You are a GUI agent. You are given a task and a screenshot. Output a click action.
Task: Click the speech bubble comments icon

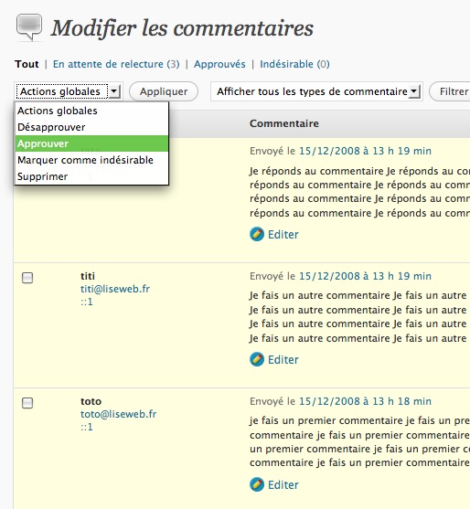point(29,27)
